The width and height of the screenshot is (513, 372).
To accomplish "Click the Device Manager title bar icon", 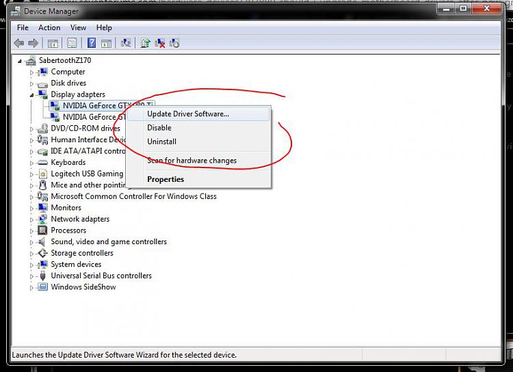I will pyautogui.click(x=16, y=11).
